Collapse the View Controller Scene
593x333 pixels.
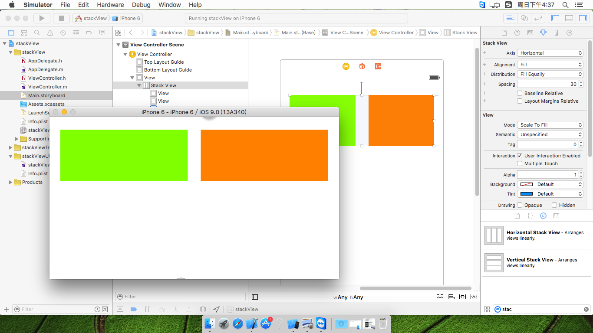[x=118, y=45]
